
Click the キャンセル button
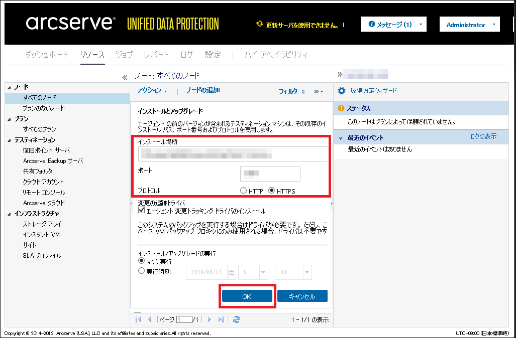point(302,296)
